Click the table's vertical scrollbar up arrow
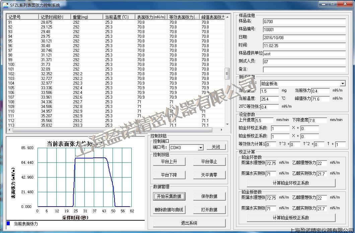This screenshot has height=233, width=355. tap(227, 17)
